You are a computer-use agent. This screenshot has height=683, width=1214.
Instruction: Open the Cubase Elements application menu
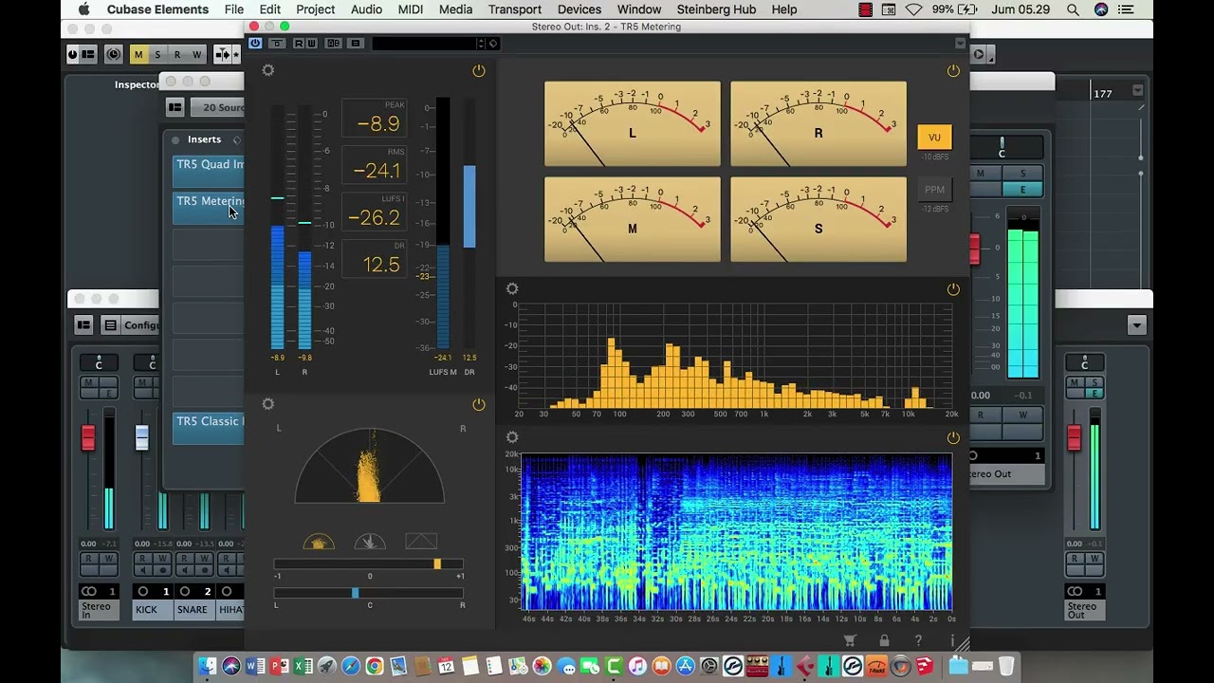click(x=157, y=9)
